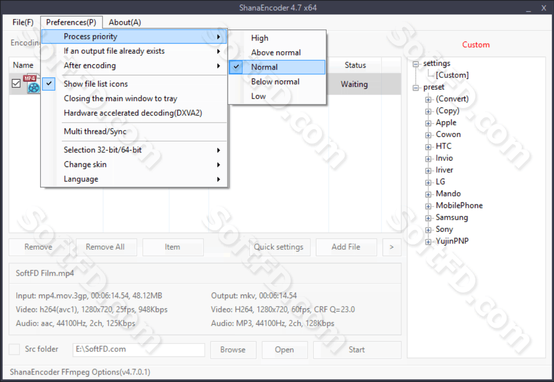Viewport: 554px width, 382px height.
Task: Expand the YujinPNP preset folder
Action: click(x=428, y=242)
